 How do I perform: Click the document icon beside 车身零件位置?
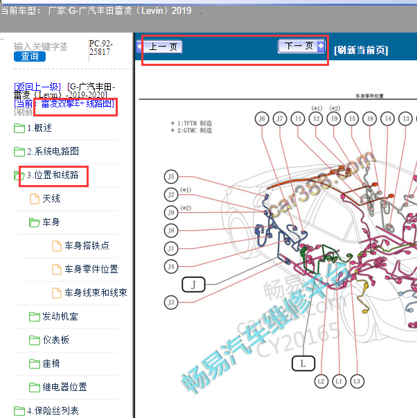tap(57, 269)
